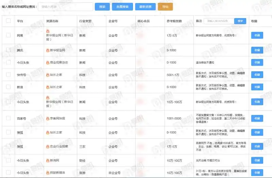Click 搜索 next to media name input
This screenshot has height=178, width=272.
coord(102,7)
